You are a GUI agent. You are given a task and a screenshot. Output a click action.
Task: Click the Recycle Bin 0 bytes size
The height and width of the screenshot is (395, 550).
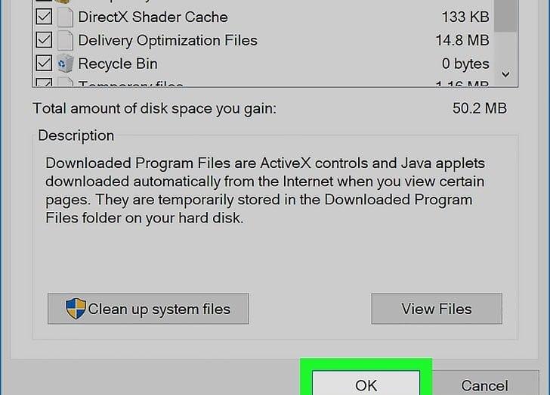[465, 64]
